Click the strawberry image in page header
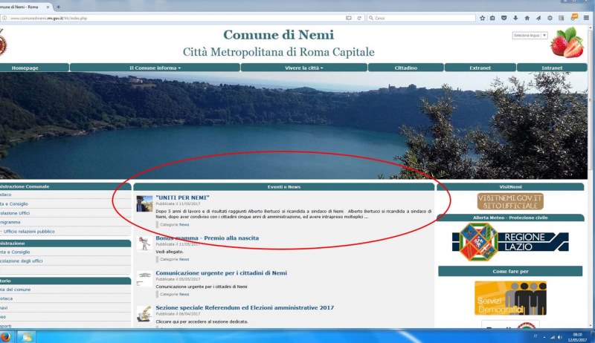The height and width of the screenshot is (343, 595). 567,42
